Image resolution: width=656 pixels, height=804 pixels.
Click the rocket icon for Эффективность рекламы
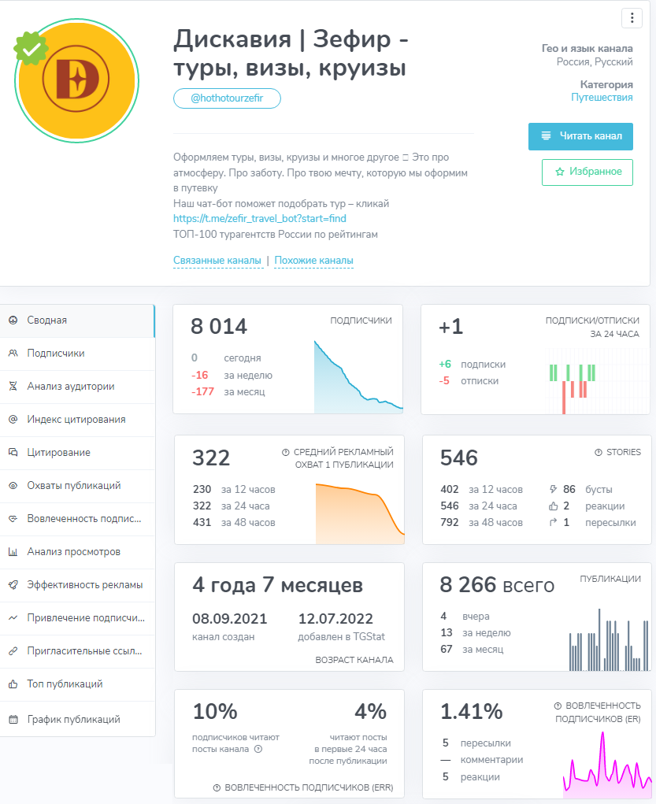point(13,585)
